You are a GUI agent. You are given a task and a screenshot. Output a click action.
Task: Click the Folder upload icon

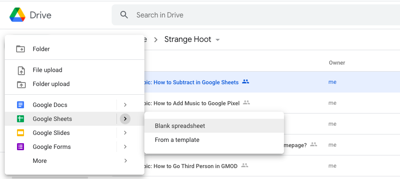pyautogui.click(x=21, y=84)
